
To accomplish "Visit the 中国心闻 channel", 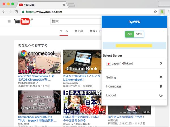I will click(113, 120).
